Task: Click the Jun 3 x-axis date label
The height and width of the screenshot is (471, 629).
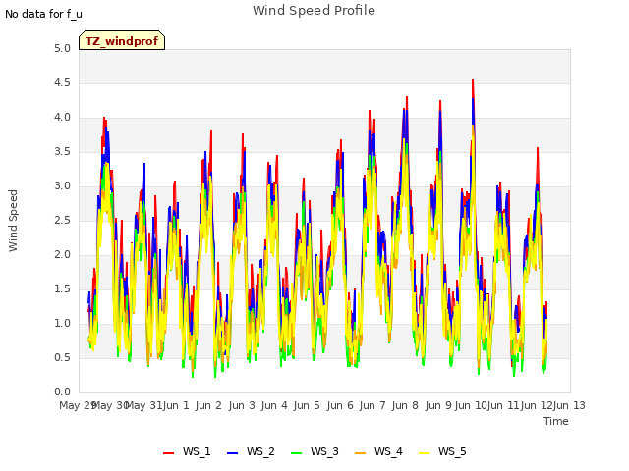Action: point(242,405)
